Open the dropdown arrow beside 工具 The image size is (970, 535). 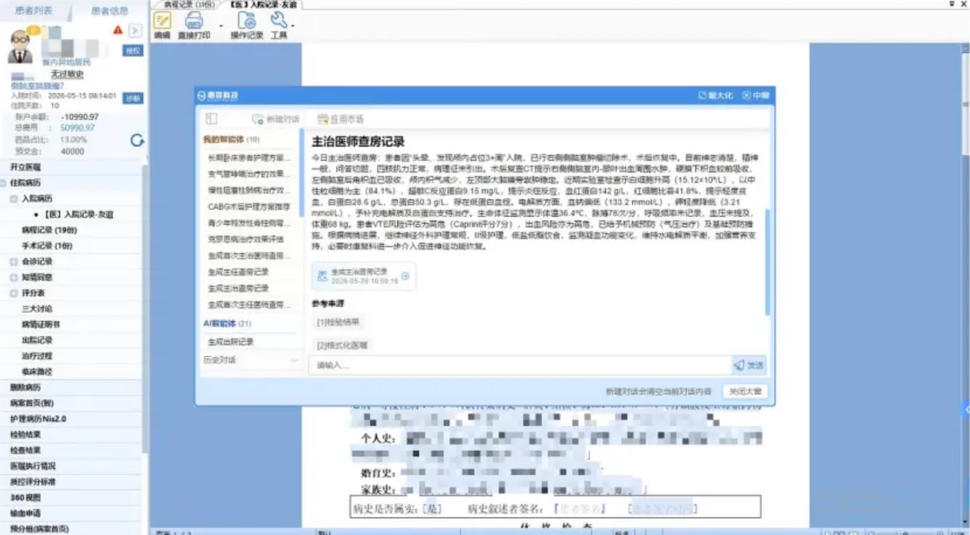pos(293,26)
